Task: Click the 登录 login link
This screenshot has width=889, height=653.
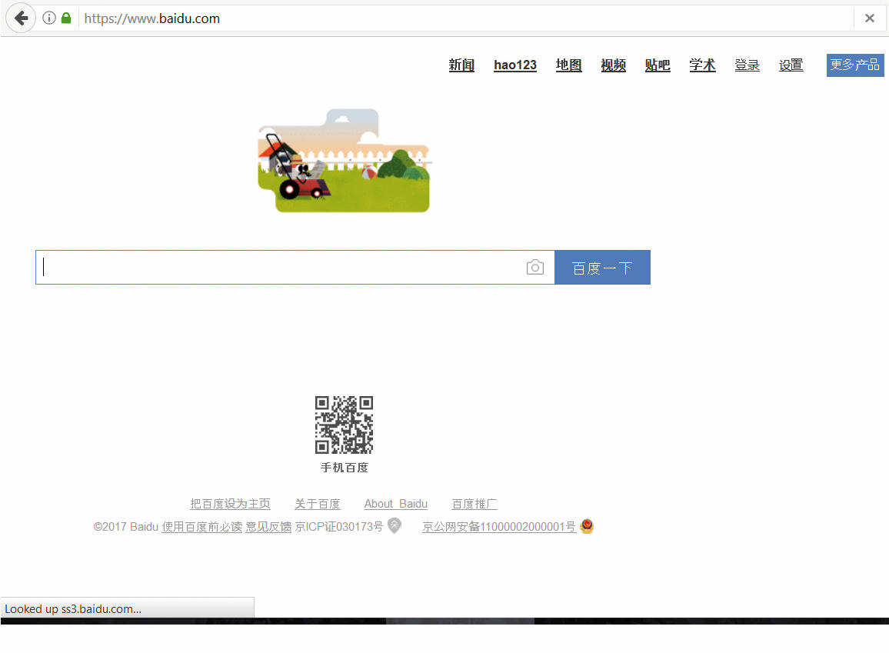Action: click(747, 65)
